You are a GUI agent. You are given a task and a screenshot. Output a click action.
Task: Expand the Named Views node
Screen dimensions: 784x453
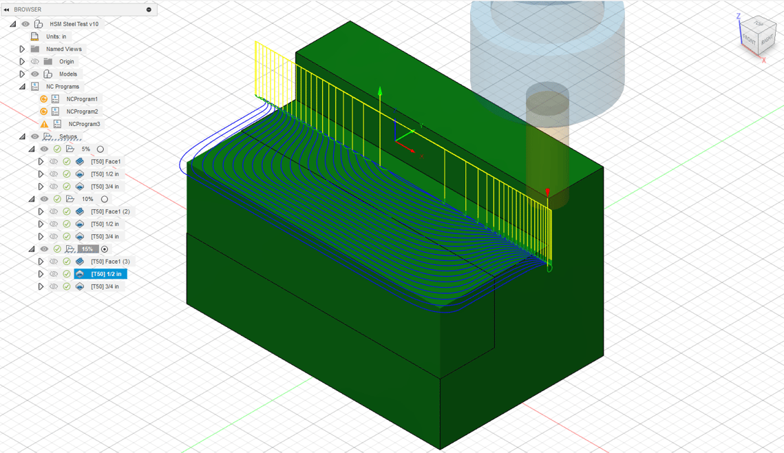tap(22, 49)
